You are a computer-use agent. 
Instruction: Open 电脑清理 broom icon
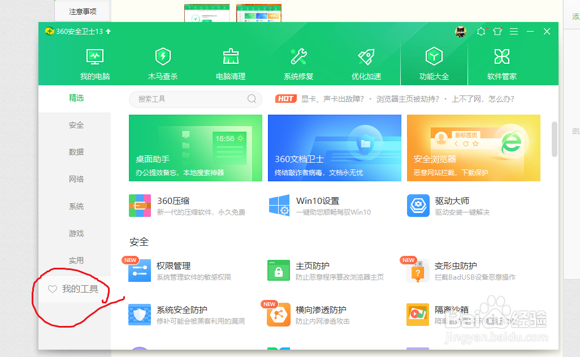(x=231, y=56)
